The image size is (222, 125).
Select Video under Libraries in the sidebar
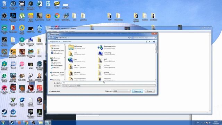point(54,60)
